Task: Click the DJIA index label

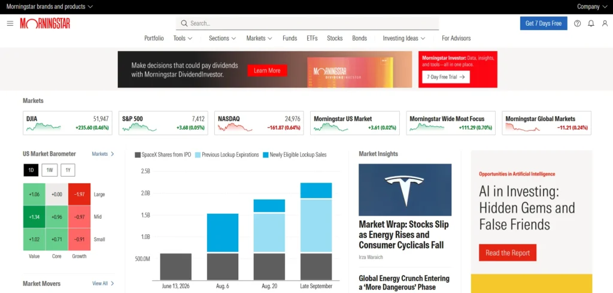Action: point(32,119)
